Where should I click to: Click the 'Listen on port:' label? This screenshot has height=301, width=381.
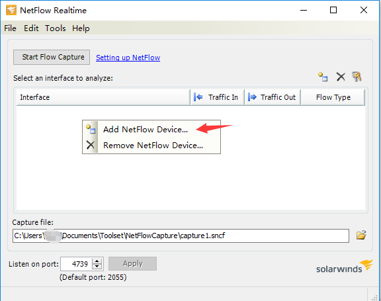pos(34,264)
